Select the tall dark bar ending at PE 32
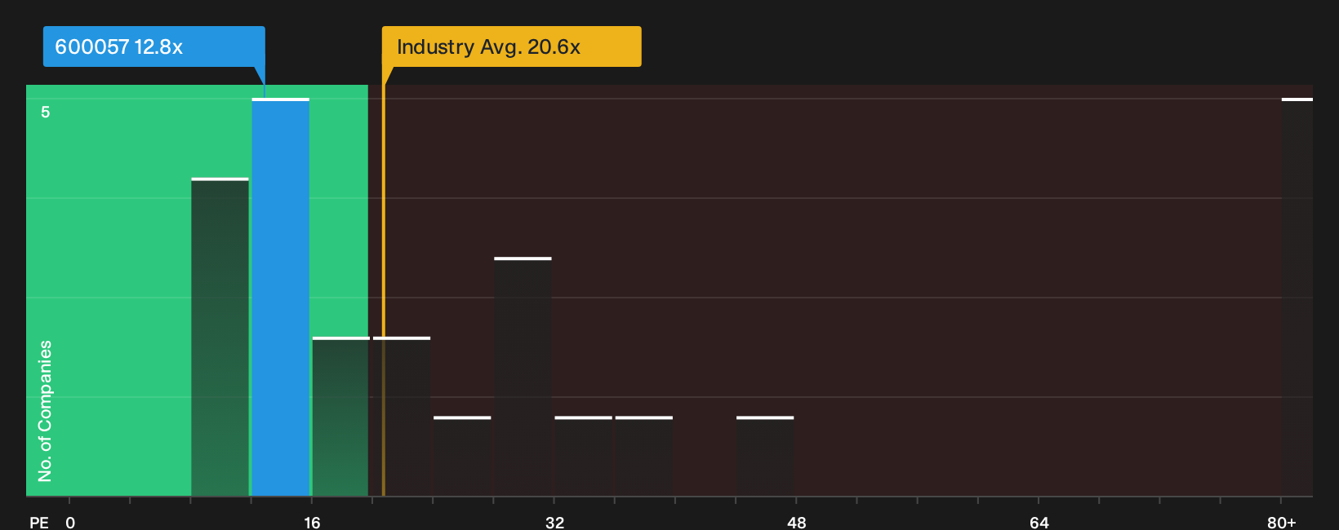Viewport: 1339px width, 530px height. coord(523,377)
